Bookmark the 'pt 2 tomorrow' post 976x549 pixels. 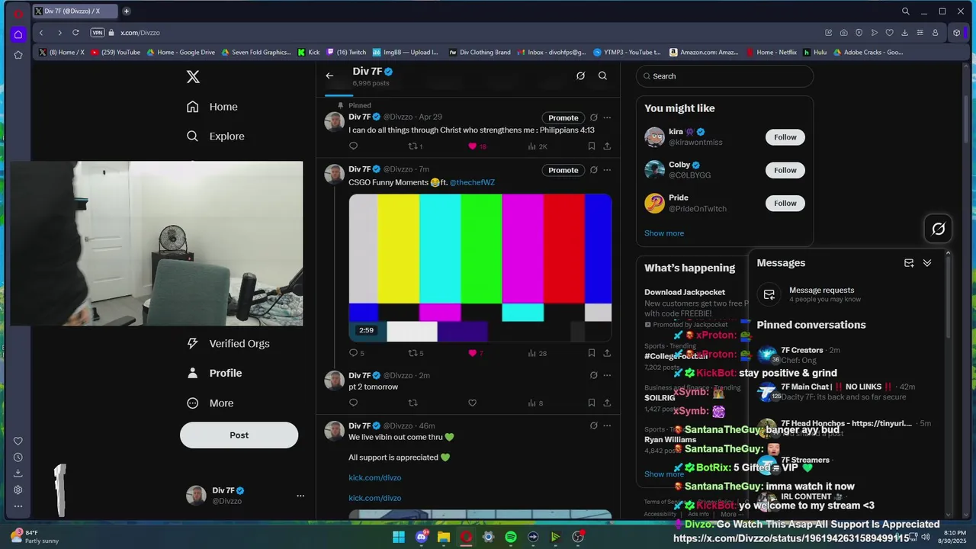[591, 403]
